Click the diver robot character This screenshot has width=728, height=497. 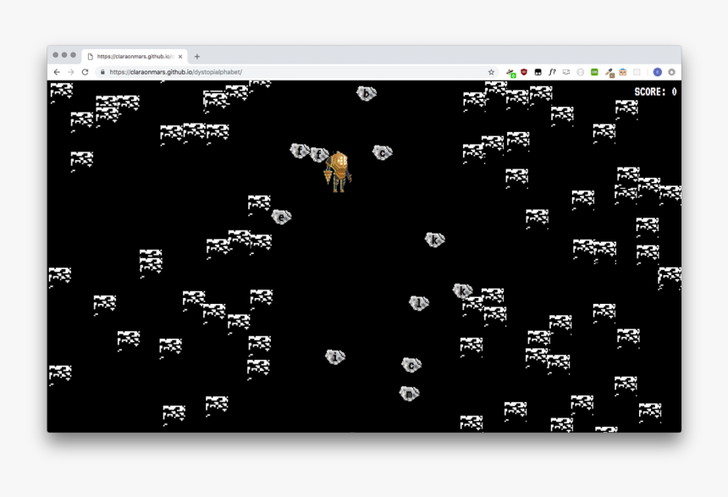point(339,171)
